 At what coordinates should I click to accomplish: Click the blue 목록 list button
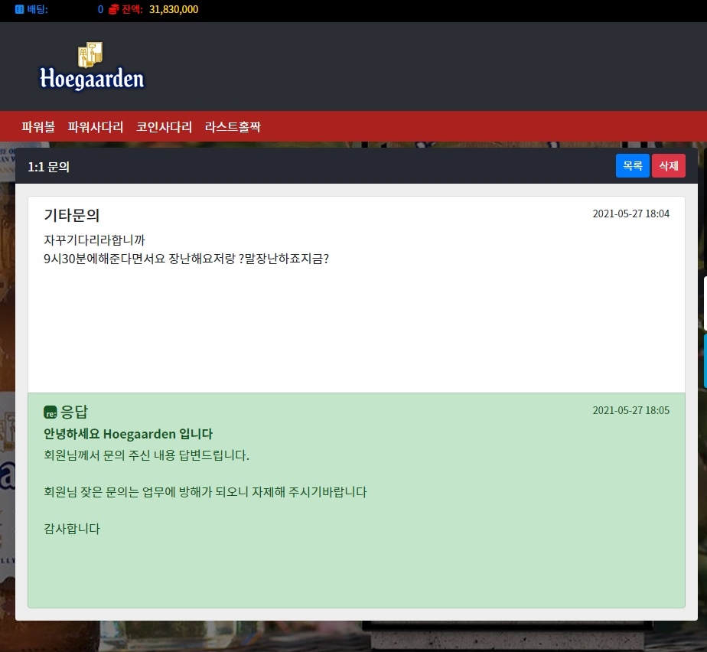coord(633,165)
